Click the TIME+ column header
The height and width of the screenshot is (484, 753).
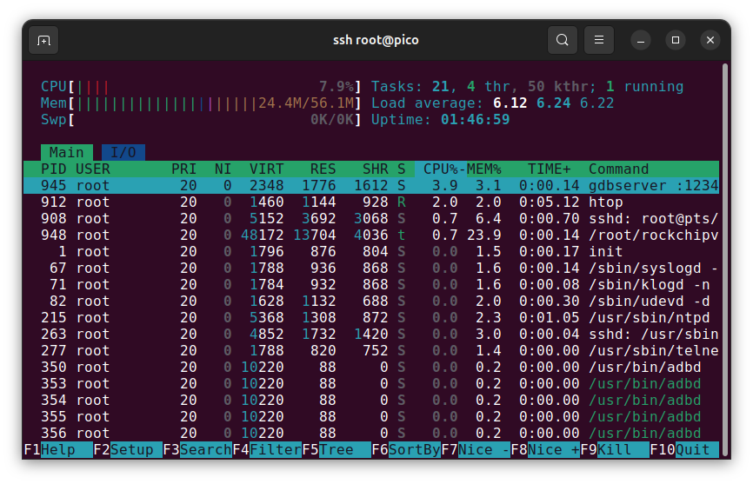(549, 169)
